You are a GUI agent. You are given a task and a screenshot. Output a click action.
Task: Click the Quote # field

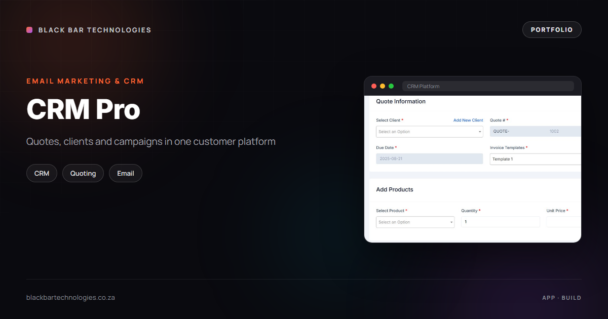click(x=536, y=132)
